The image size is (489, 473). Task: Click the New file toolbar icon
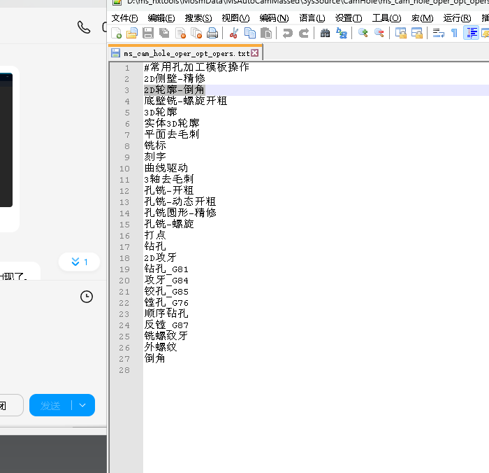pyautogui.click(x=117, y=33)
